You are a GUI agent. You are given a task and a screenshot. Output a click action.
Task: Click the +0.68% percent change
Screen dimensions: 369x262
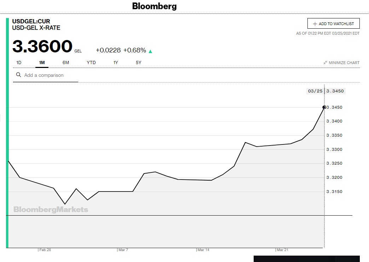tap(134, 50)
